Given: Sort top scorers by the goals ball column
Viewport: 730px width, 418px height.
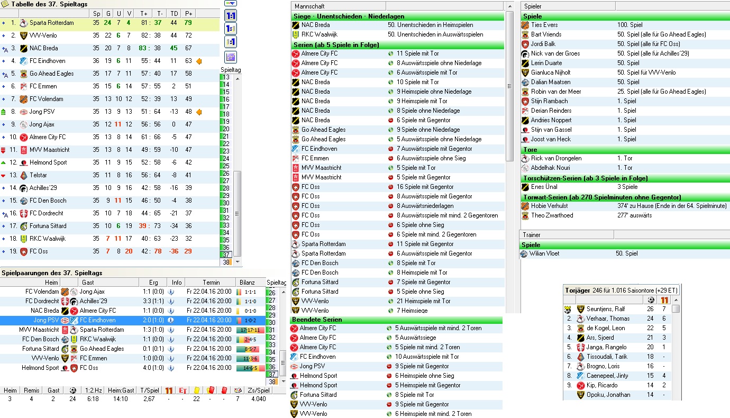Looking at the screenshot, I should (650, 300).
